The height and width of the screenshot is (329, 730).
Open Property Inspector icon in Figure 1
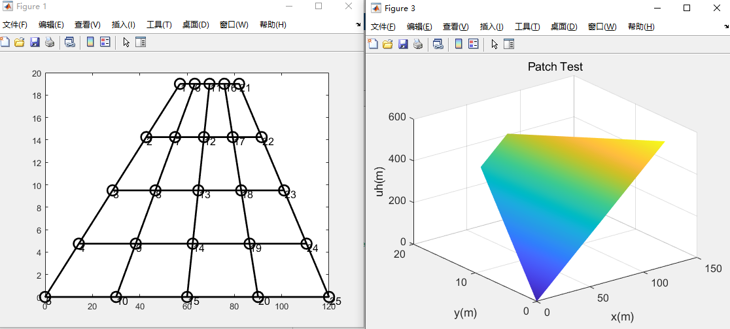[x=141, y=43]
